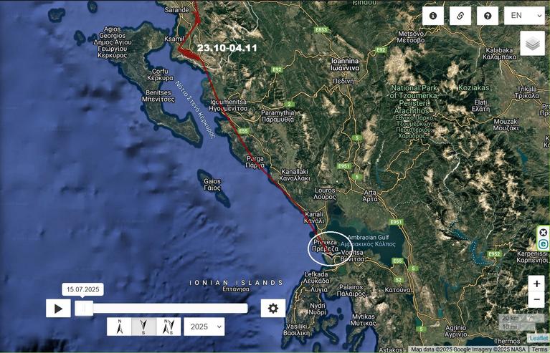
Task: Click the Gaios island label
Action: tap(212, 185)
